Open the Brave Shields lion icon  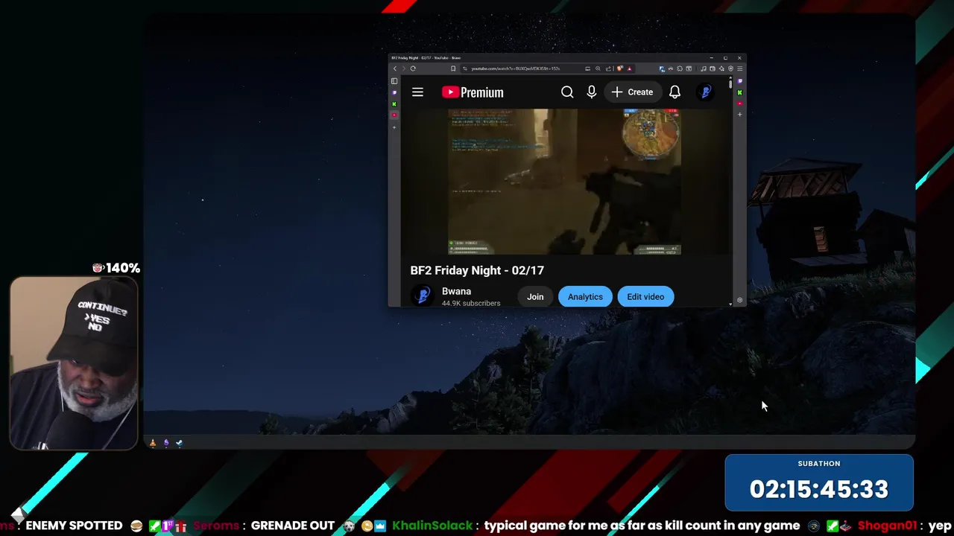pos(620,68)
